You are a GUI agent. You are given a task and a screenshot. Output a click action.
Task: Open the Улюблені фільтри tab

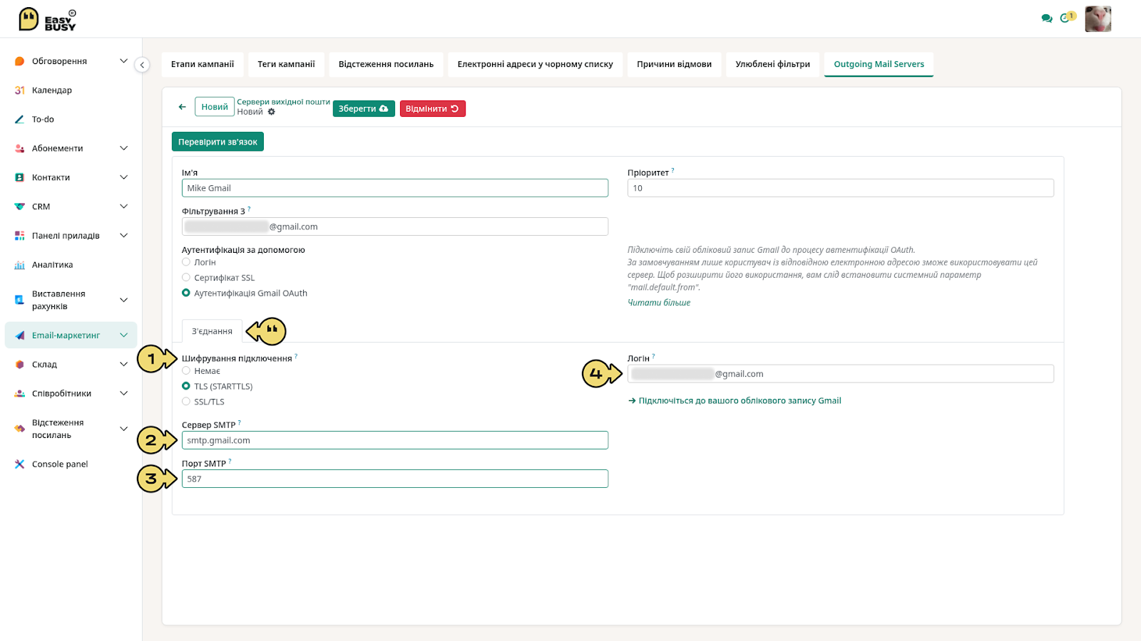[772, 64]
